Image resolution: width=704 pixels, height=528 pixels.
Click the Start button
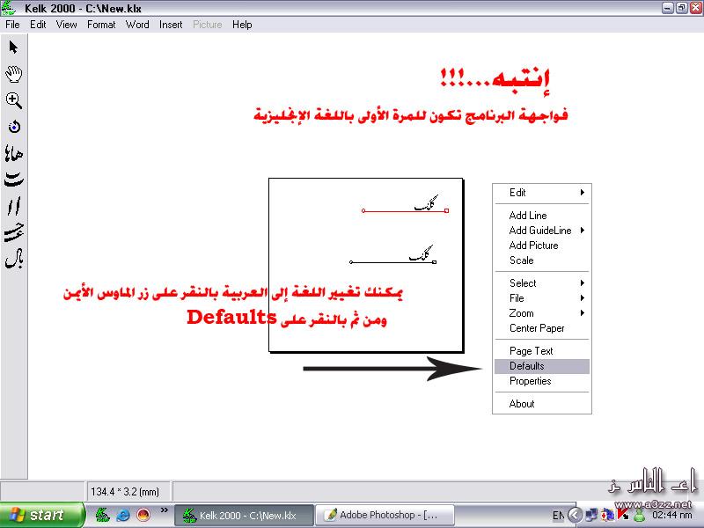[41, 515]
